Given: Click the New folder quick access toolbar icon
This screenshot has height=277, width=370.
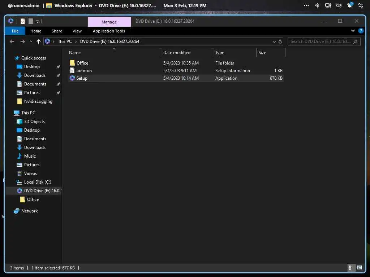Looking at the screenshot, I should point(31,21).
